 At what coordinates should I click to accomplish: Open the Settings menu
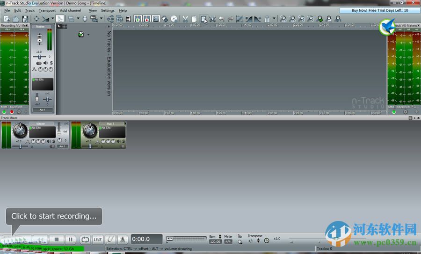(x=108, y=10)
